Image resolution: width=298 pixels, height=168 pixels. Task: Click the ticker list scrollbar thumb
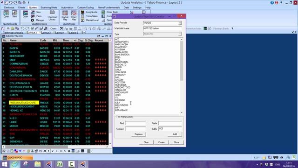[x=182, y=61]
